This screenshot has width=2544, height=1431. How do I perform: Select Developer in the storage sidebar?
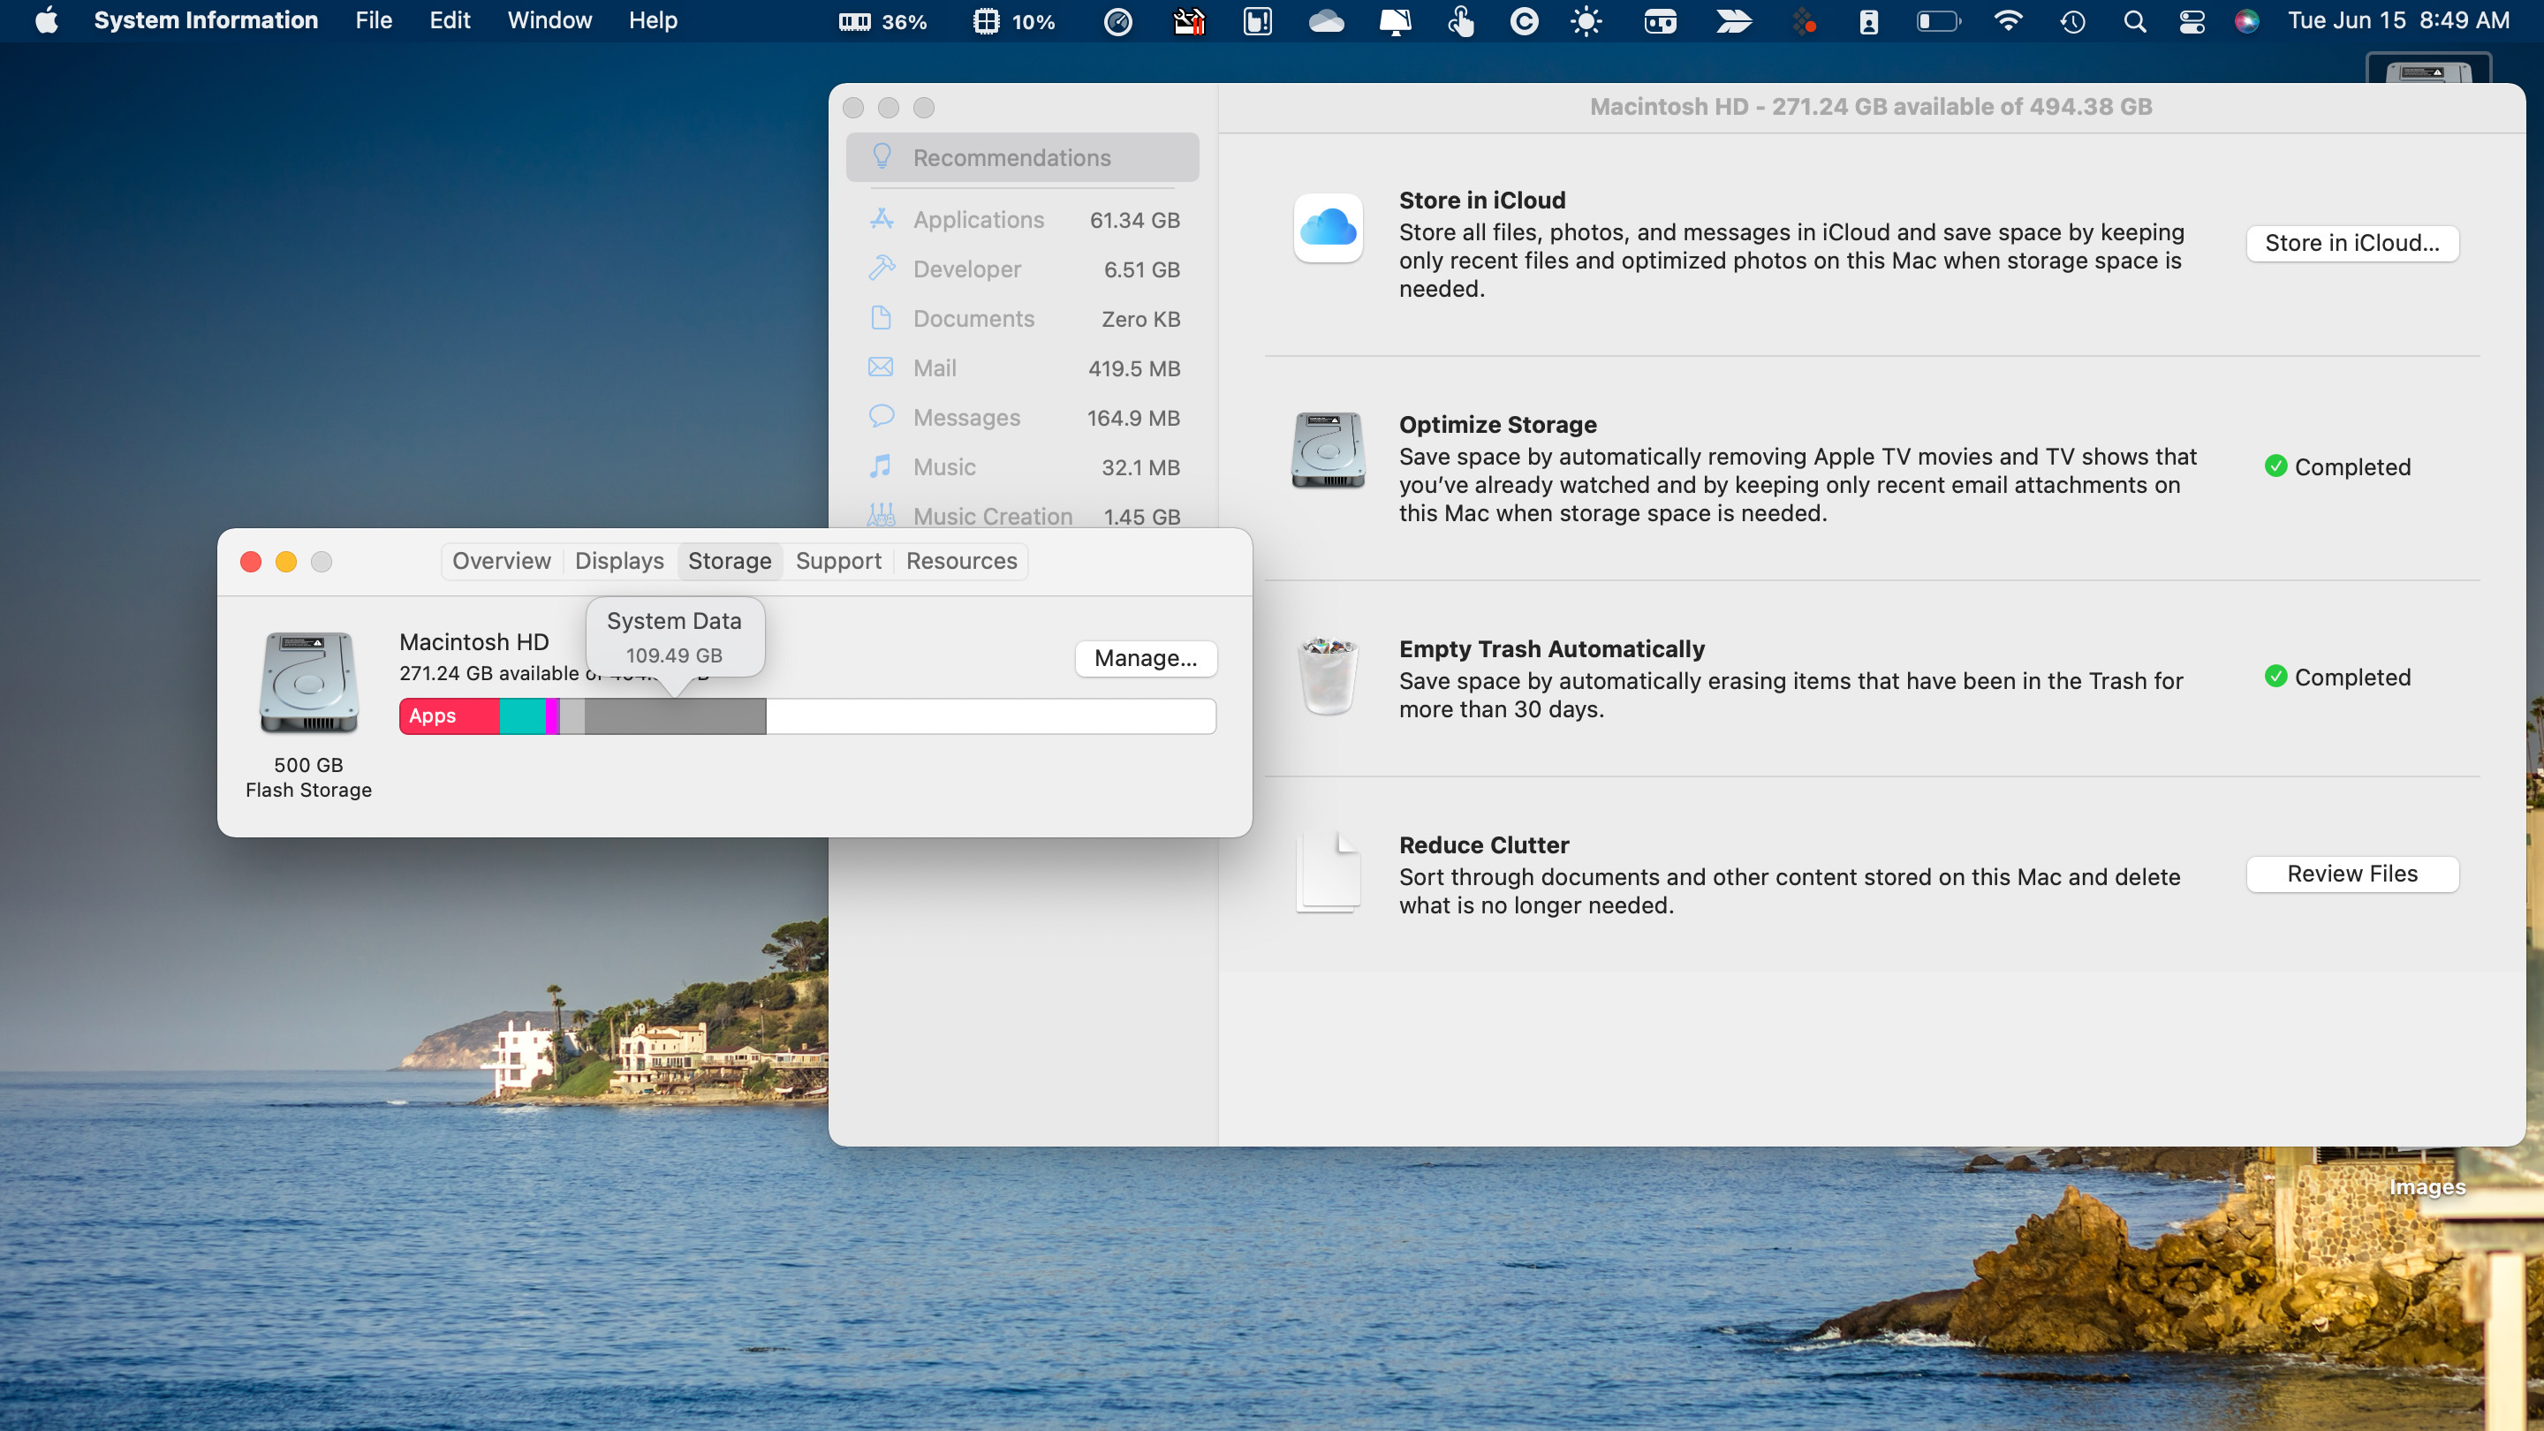[1022, 269]
